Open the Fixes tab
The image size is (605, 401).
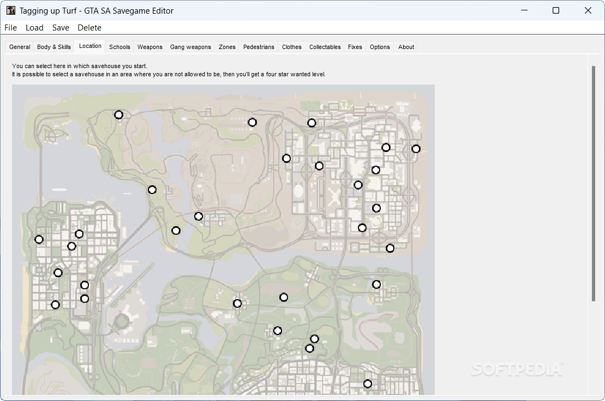point(355,47)
